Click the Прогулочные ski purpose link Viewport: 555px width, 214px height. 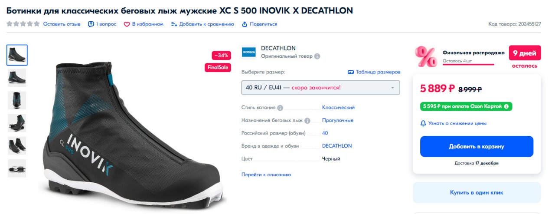pyautogui.click(x=337, y=120)
